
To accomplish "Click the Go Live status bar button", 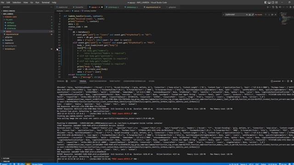I will (283, 164).
